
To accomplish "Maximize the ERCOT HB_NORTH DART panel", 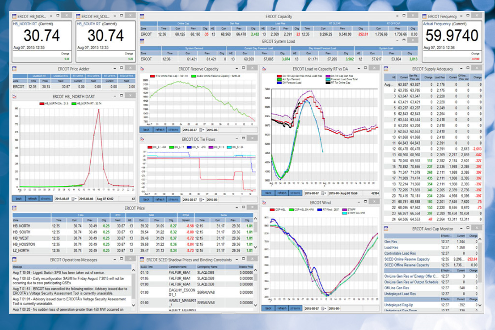I will pos(121,95).
